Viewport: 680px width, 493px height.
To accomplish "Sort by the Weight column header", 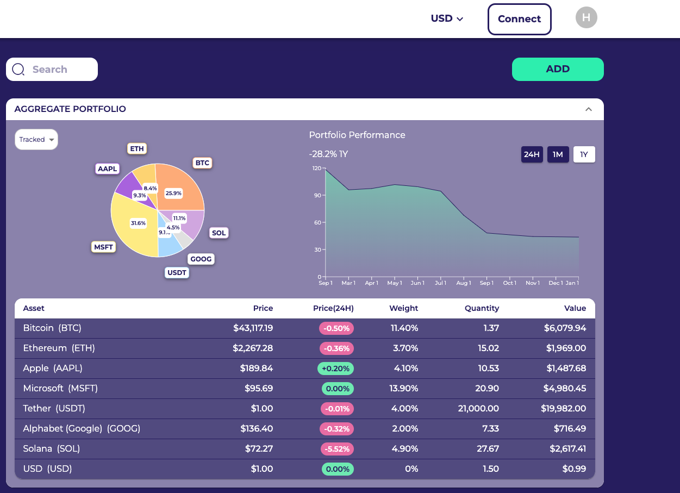I will click(404, 308).
